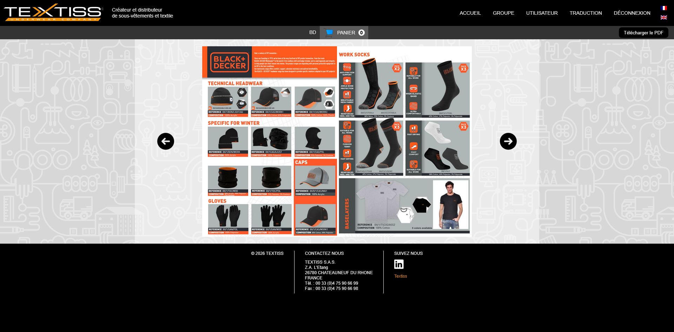This screenshot has width=674, height=332.
Task: Select the BD tab
Action: point(312,32)
